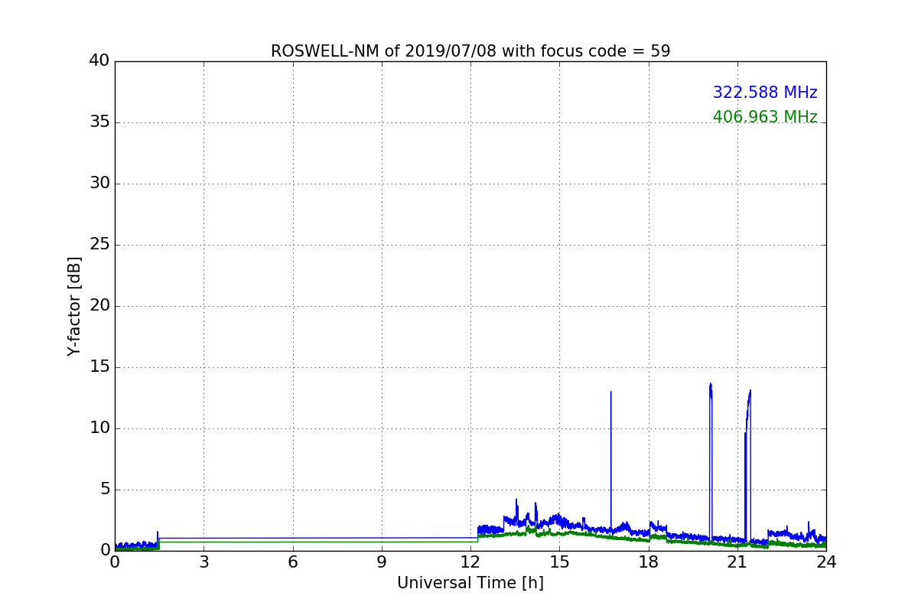Click the y-axis tick label '35'
The height and width of the screenshot is (612, 918).
[99, 122]
